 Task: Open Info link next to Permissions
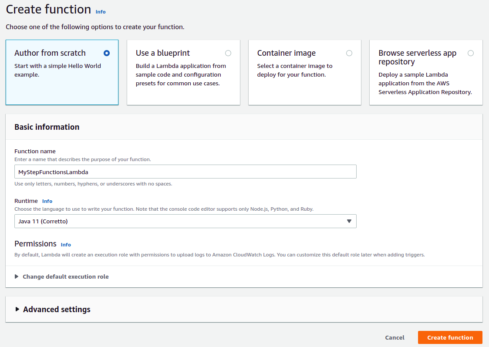[x=66, y=245]
